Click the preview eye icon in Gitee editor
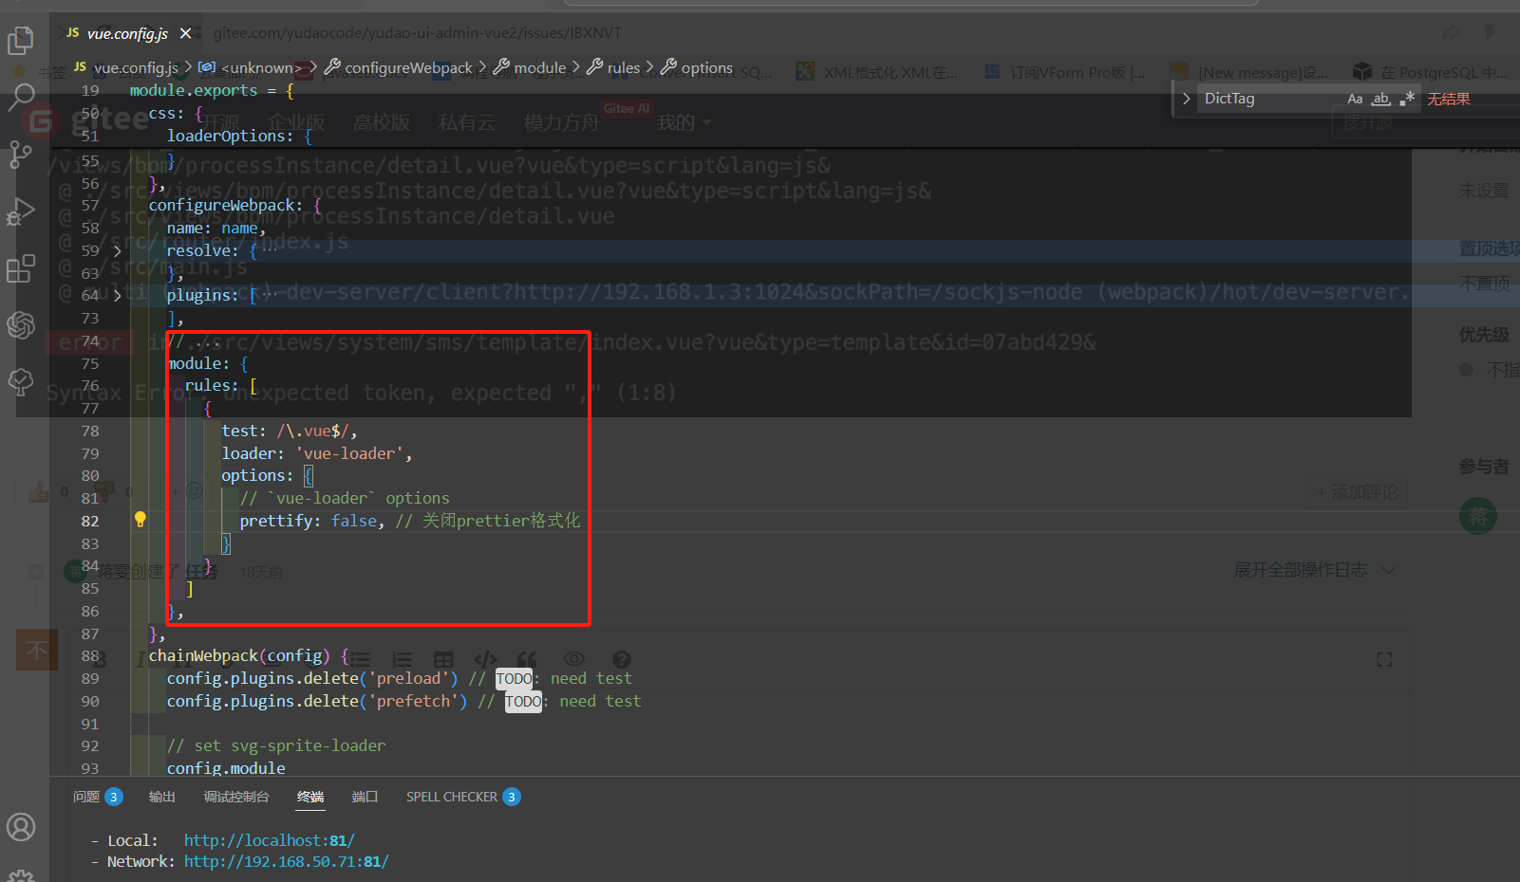The width and height of the screenshot is (1520, 882). (573, 659)
